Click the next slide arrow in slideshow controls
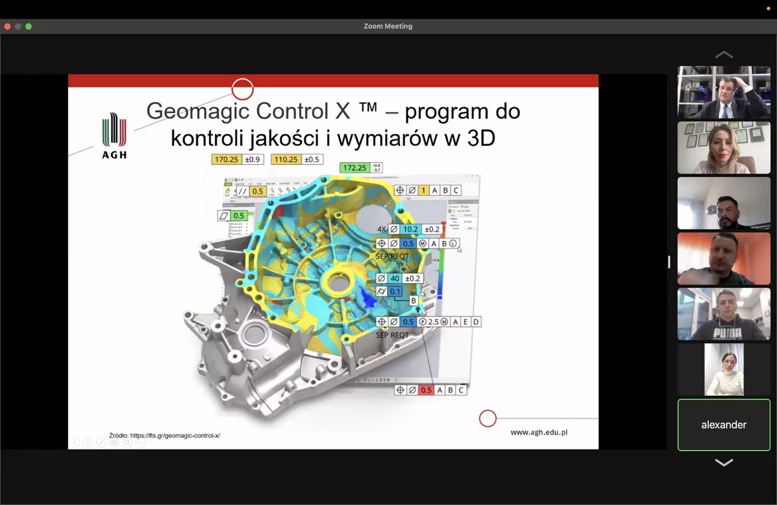This screenshot has width=777, height=505. (x=87, y=443)
